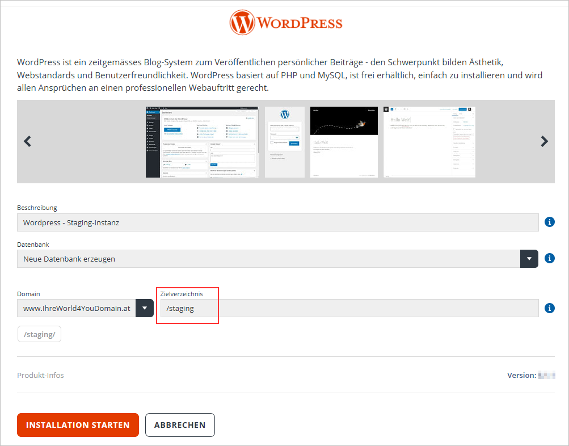Screen dimensions: 569x446
Task: Click the WordPress logo at the top
Action: pyautogui.click(x=285, y=22)
